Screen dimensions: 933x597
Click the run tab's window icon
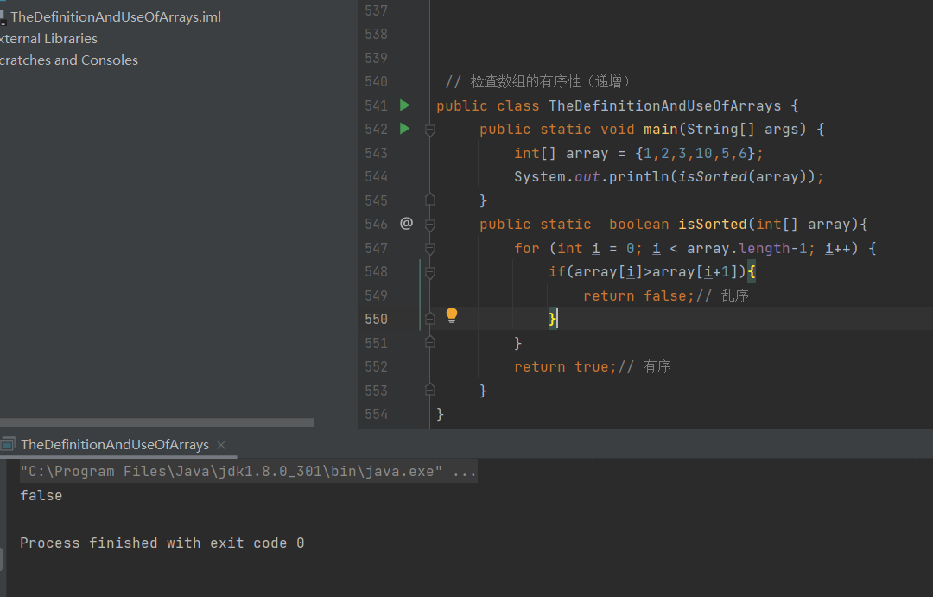pos(7,445)
